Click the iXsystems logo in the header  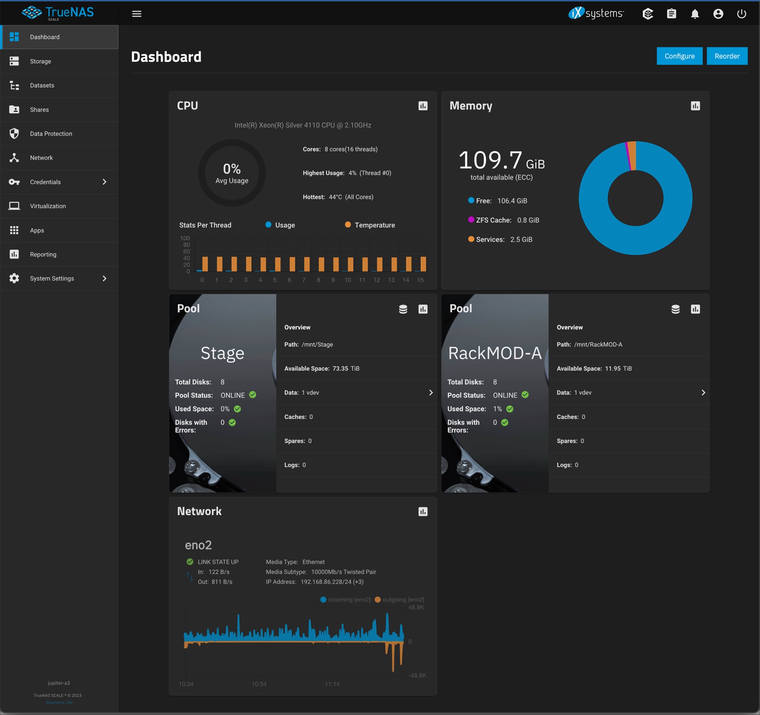coord(596,13)
